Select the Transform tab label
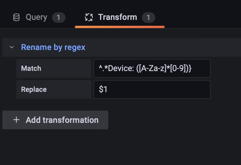The width and height of the screenshot is (241, 165). click(118, 17)
